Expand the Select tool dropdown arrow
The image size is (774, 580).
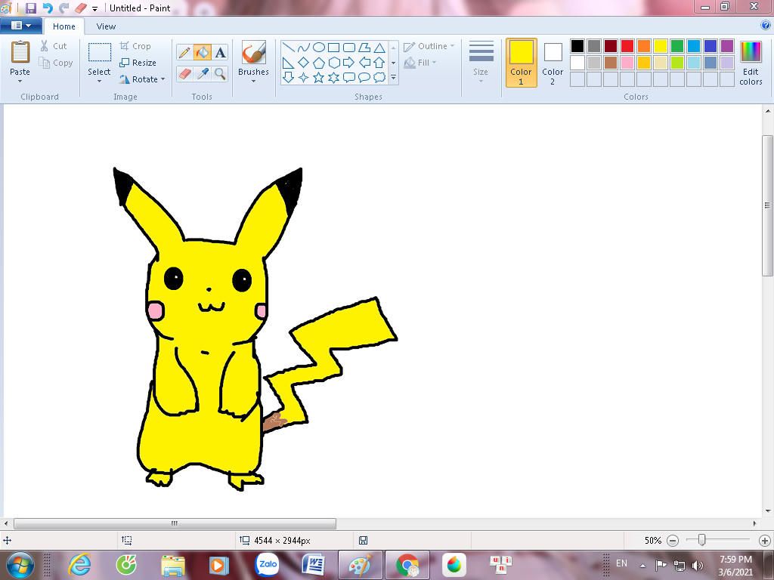(99, 81)
